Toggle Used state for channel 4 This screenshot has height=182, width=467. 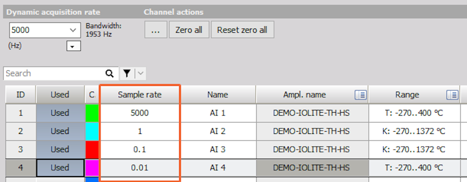(x=60, y=168)
